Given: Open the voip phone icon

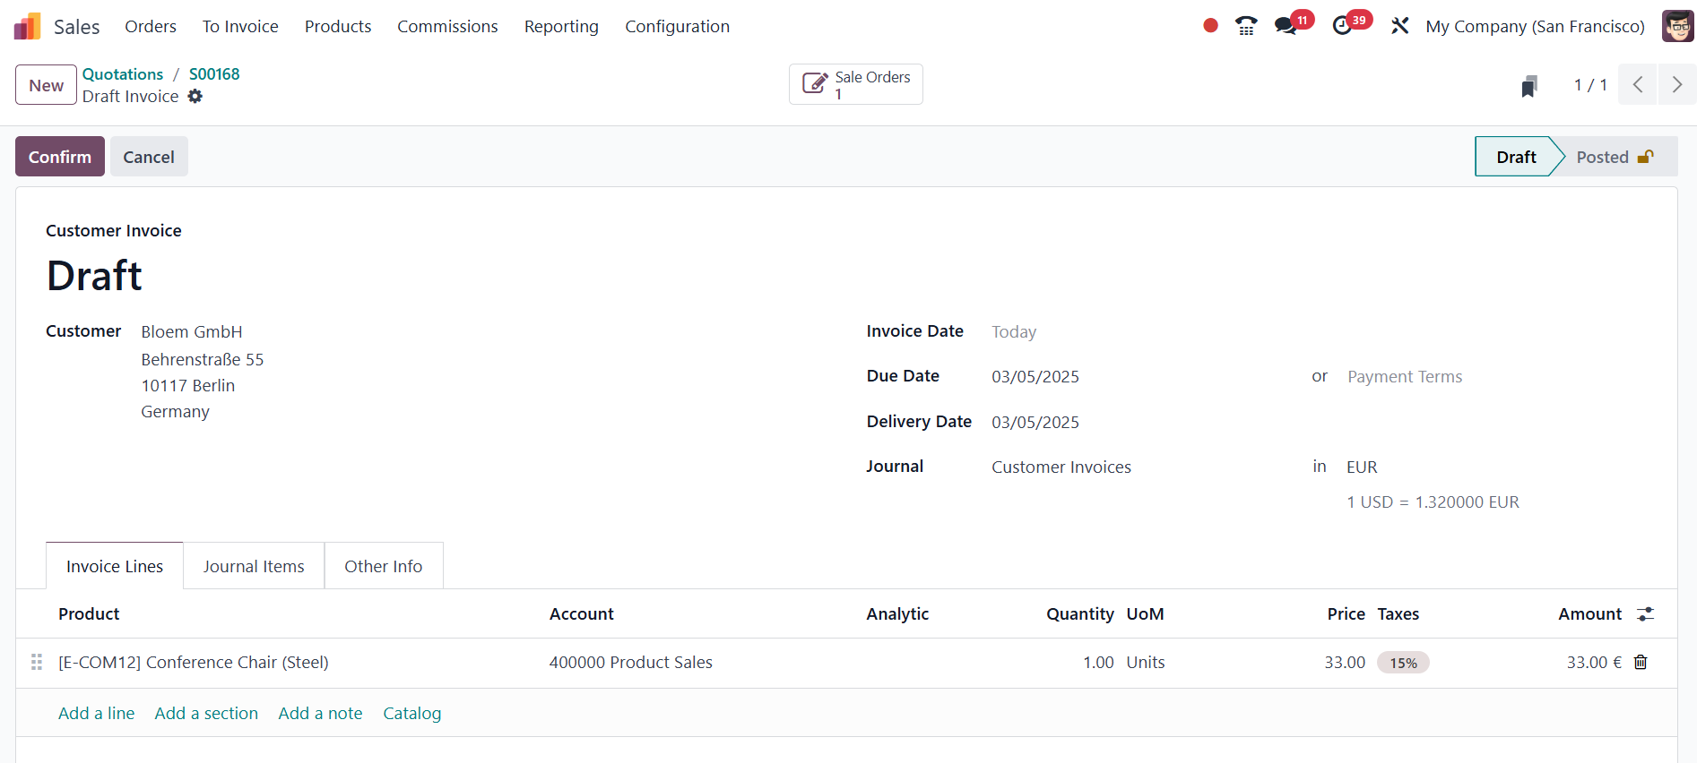Looking at the screenshot, I should click(1246, 26).
